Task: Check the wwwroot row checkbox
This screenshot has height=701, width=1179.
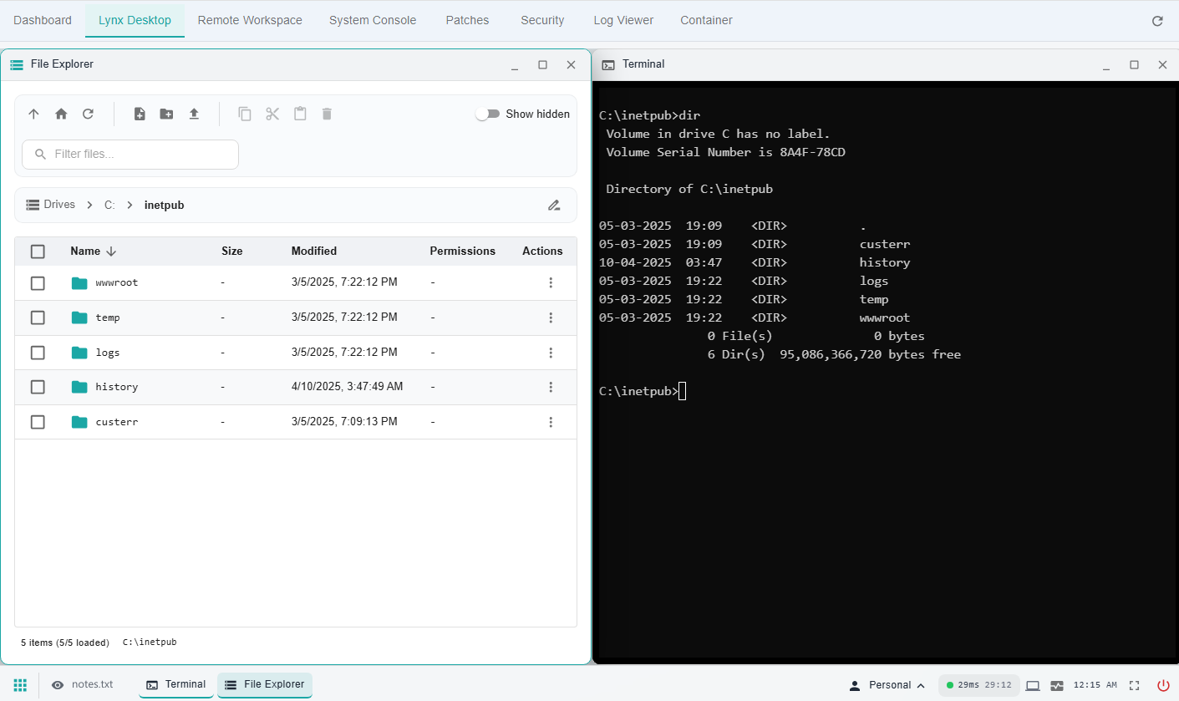Action: (38, 283)
